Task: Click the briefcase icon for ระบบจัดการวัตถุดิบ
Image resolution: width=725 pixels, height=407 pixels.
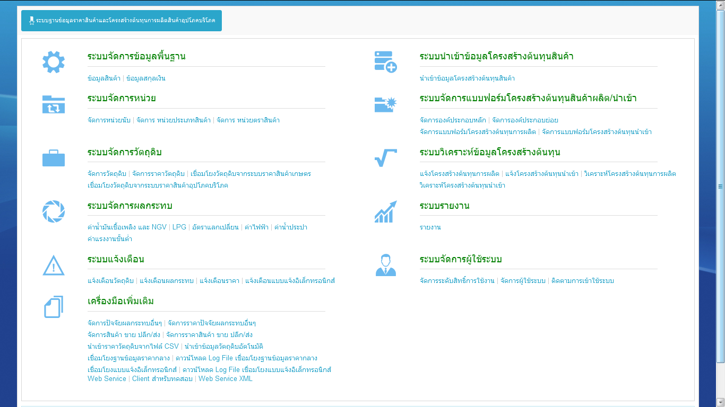Action: point(54,157)
